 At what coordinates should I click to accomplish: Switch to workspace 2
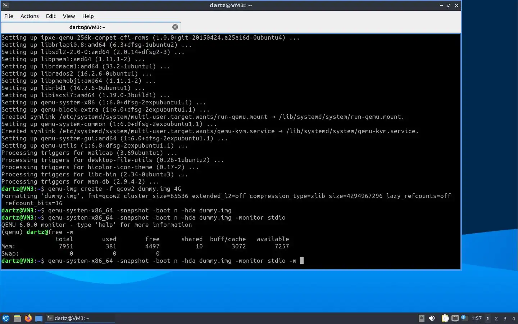point(496,318)
